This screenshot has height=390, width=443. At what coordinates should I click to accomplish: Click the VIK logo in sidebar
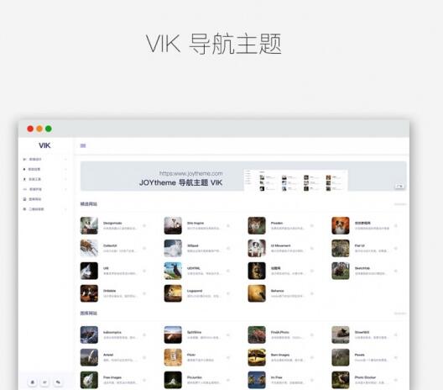(44, 145)
